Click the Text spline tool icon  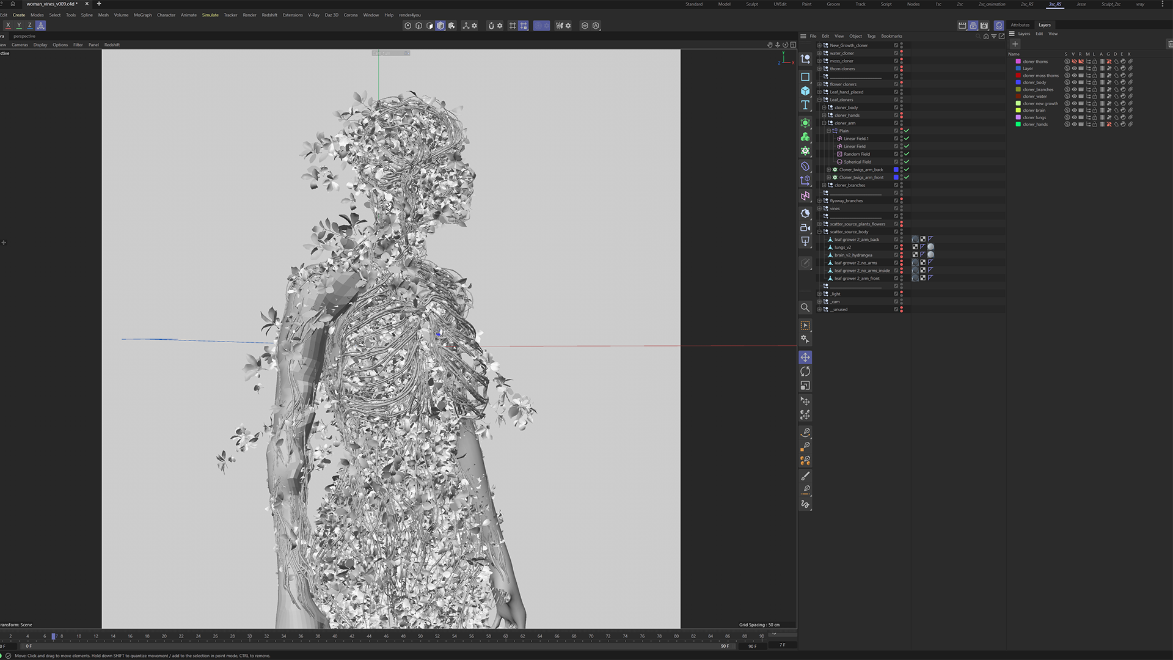(x=805, y=105)
